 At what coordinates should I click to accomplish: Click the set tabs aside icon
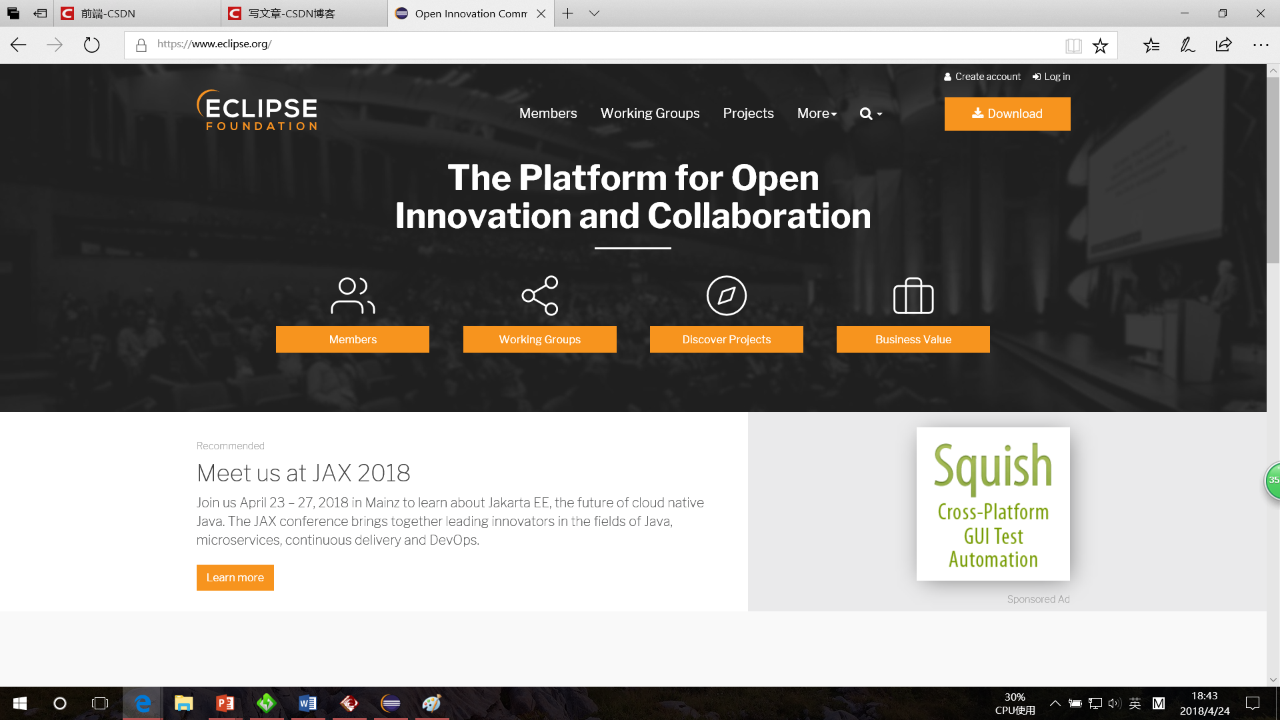coord(40,13)
